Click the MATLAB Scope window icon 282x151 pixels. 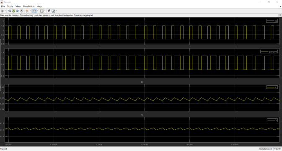[x=2, y=2]
